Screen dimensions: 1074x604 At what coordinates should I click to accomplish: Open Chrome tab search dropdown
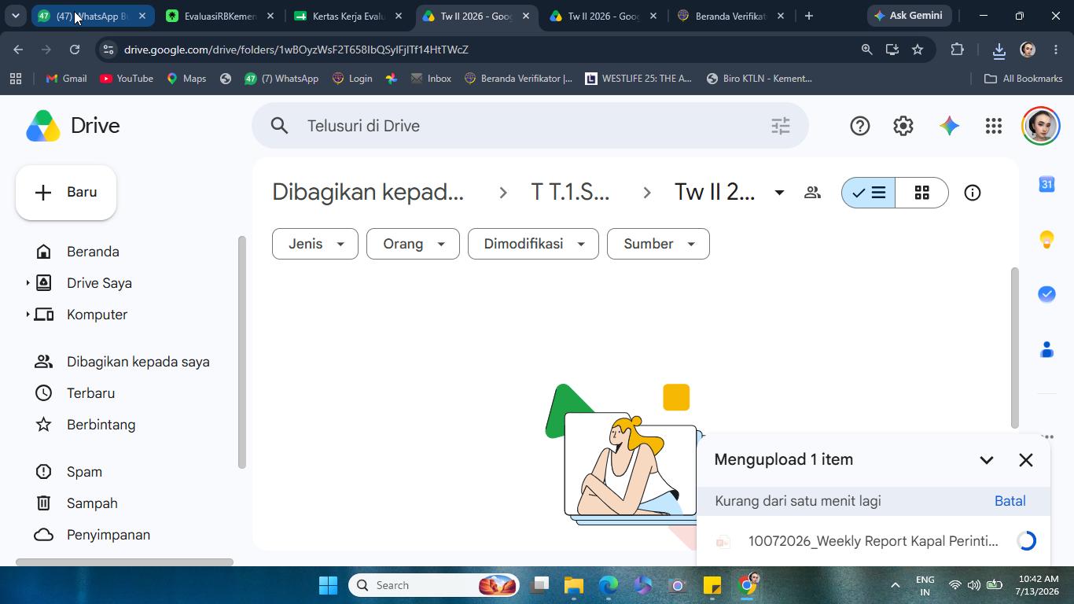[x=15, y=16]
